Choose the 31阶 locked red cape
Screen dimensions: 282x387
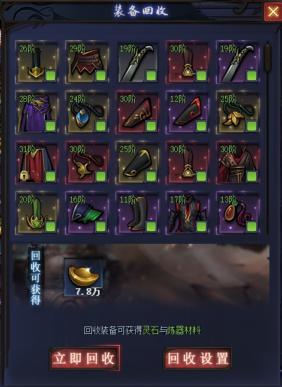(x=37, y=163)
